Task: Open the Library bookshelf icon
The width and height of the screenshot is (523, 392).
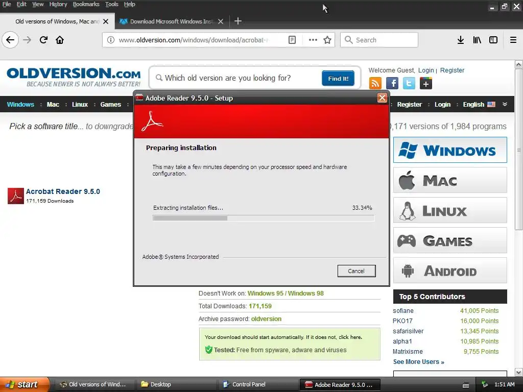Action: [x=477, y=40]
